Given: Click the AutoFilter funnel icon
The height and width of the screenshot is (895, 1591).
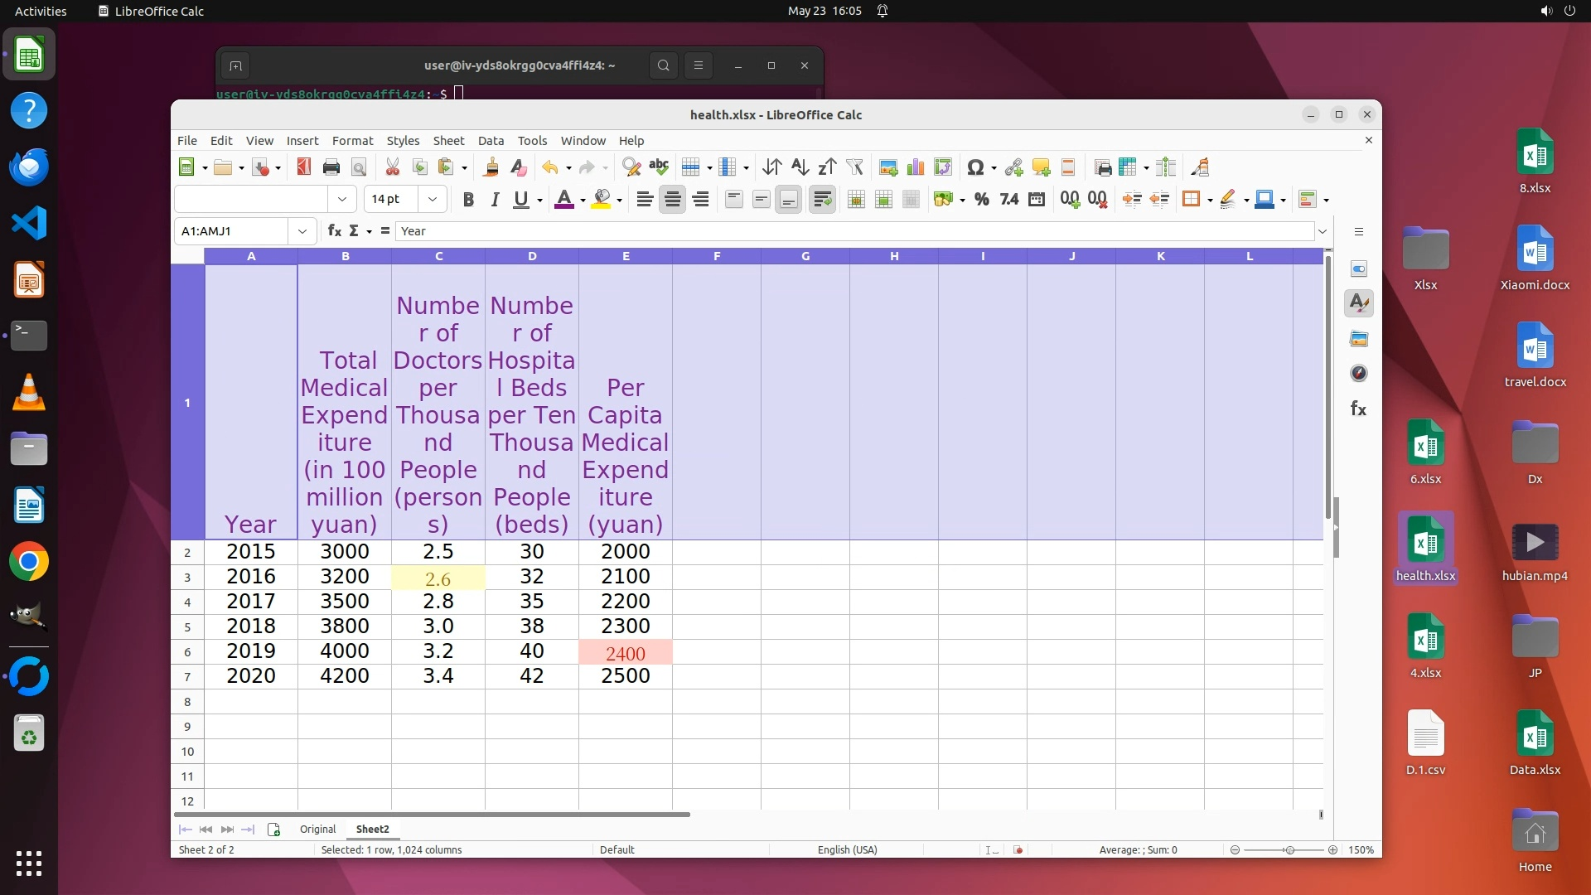Looking at the screenshot, I should coord(854,167).
